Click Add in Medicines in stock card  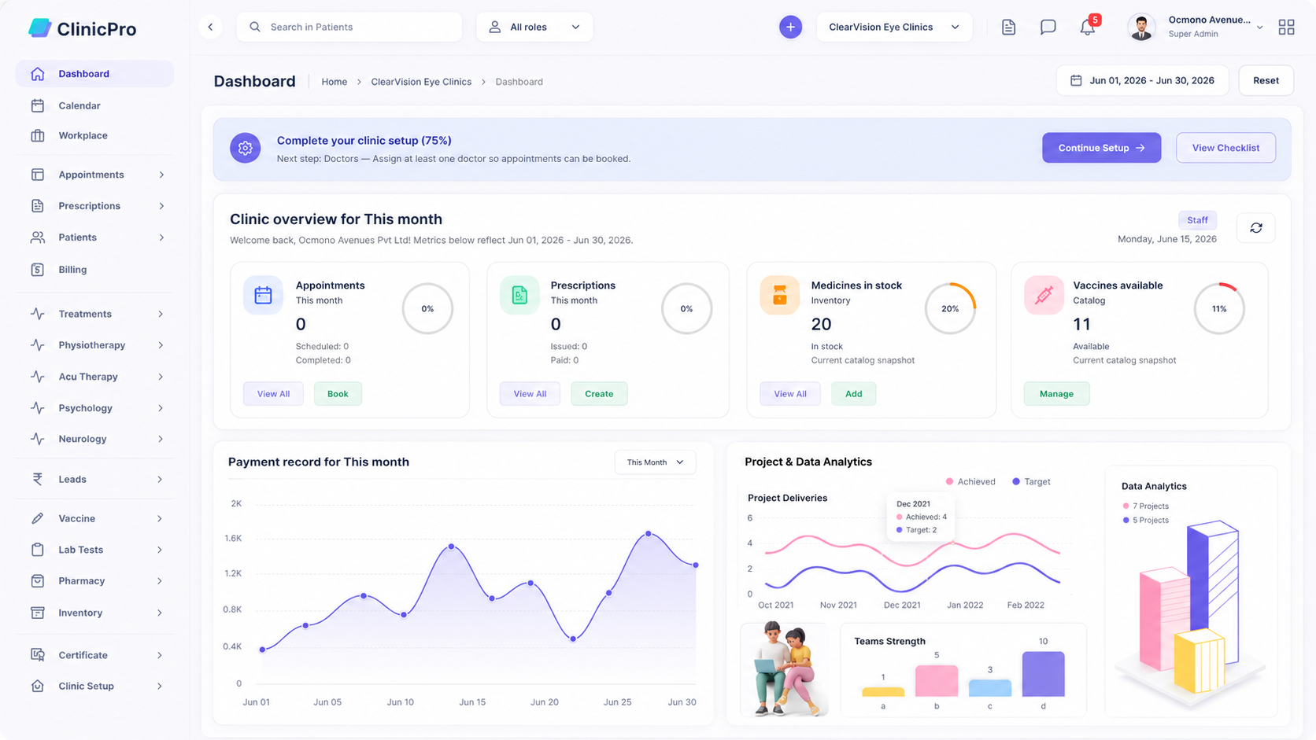854,394
